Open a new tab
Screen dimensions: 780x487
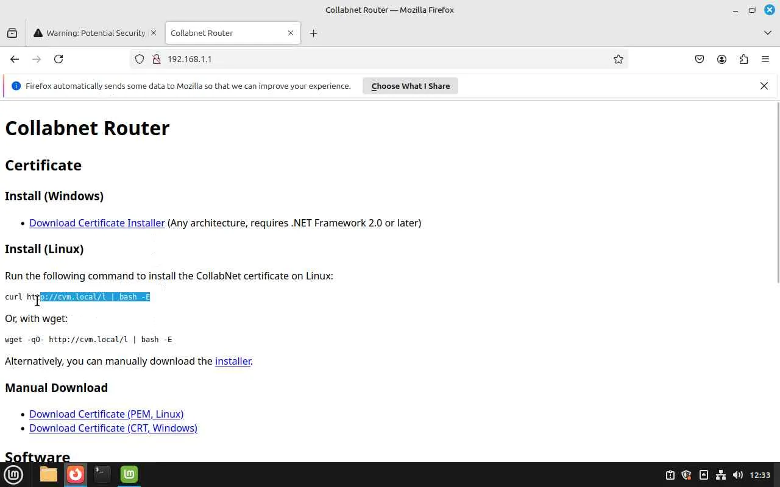pyautogui.click(x=313, y=33)
